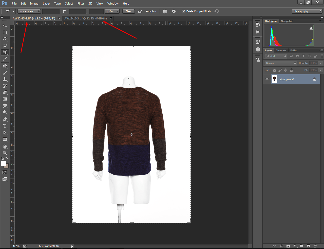Select the Crop tool in toolbox

pos(5,52)
